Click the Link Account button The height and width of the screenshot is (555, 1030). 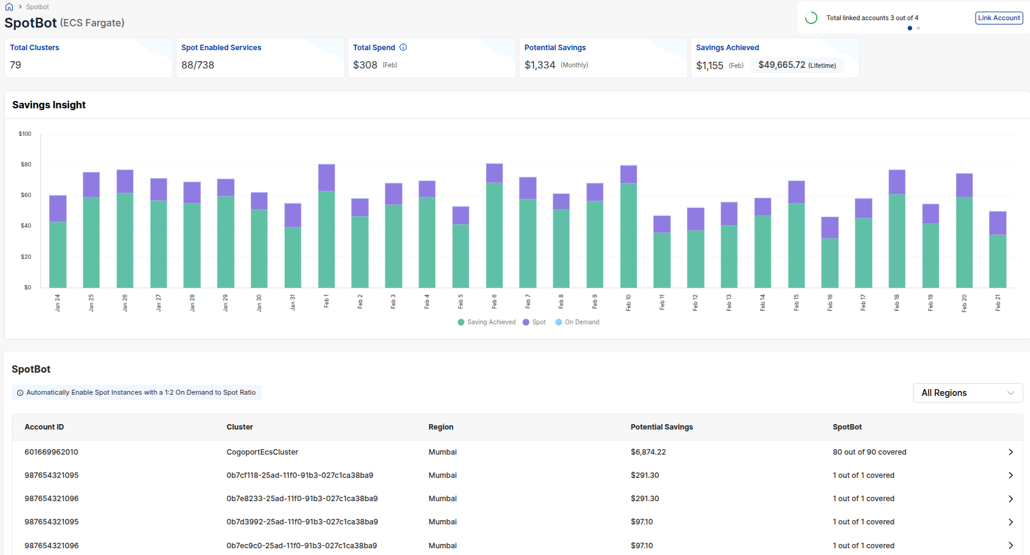(999, 18)
